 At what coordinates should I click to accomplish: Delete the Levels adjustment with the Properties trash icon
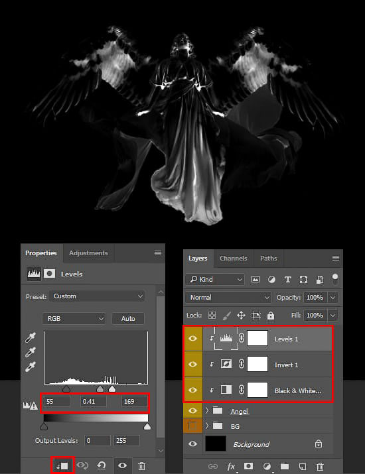coord(141,466)
